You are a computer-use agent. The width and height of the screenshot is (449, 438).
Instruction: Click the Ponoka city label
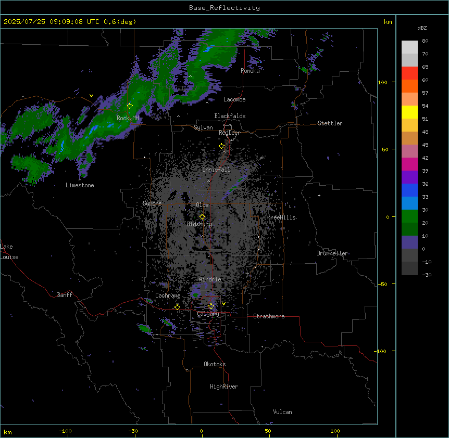[x=250, y=71]
